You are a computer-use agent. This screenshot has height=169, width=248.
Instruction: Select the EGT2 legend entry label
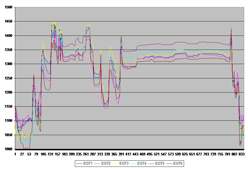coord(106,163)
